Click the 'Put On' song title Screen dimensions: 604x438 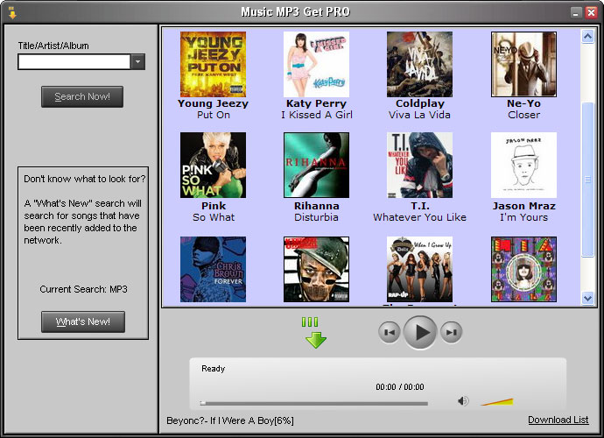click(214, 115)
